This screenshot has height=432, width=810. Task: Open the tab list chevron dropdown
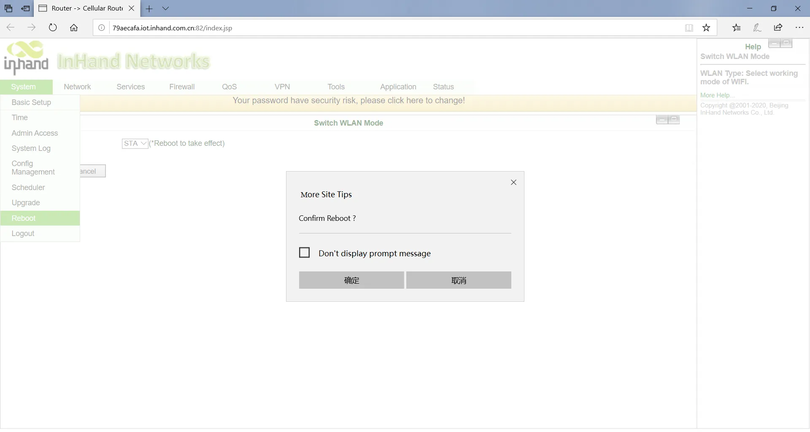click(166, 8)
